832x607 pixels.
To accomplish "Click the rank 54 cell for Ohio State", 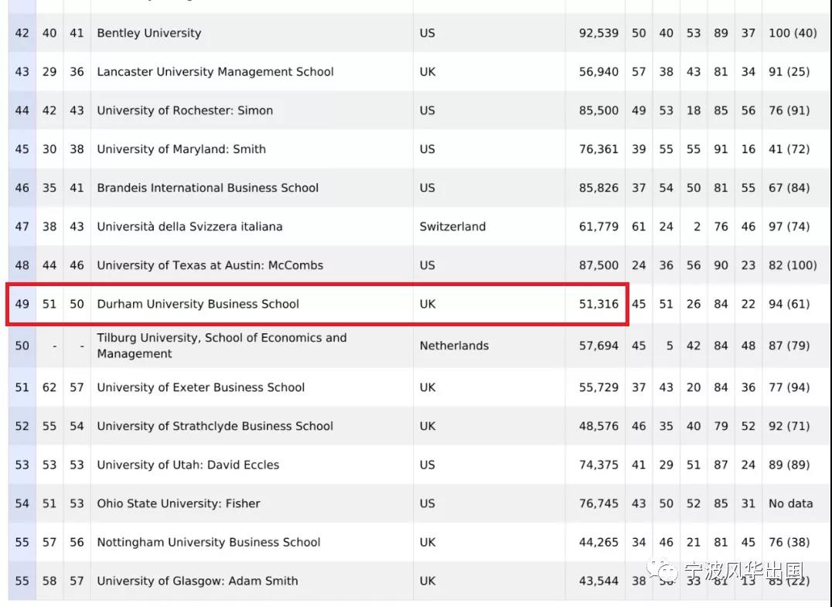I will 22,503.
